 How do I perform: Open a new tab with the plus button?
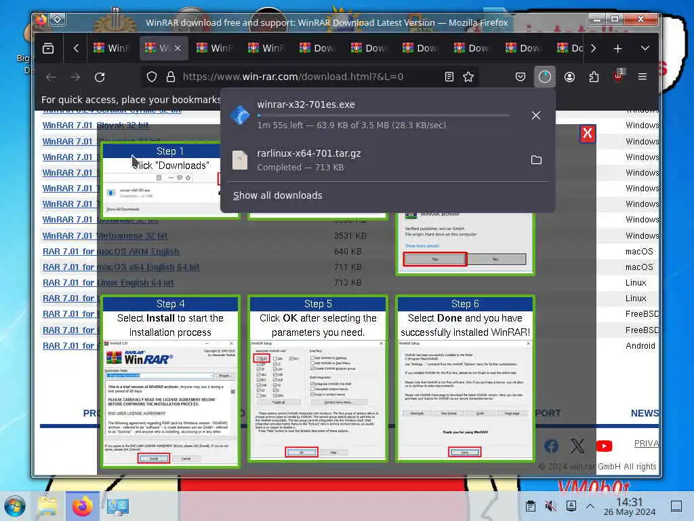617,48
